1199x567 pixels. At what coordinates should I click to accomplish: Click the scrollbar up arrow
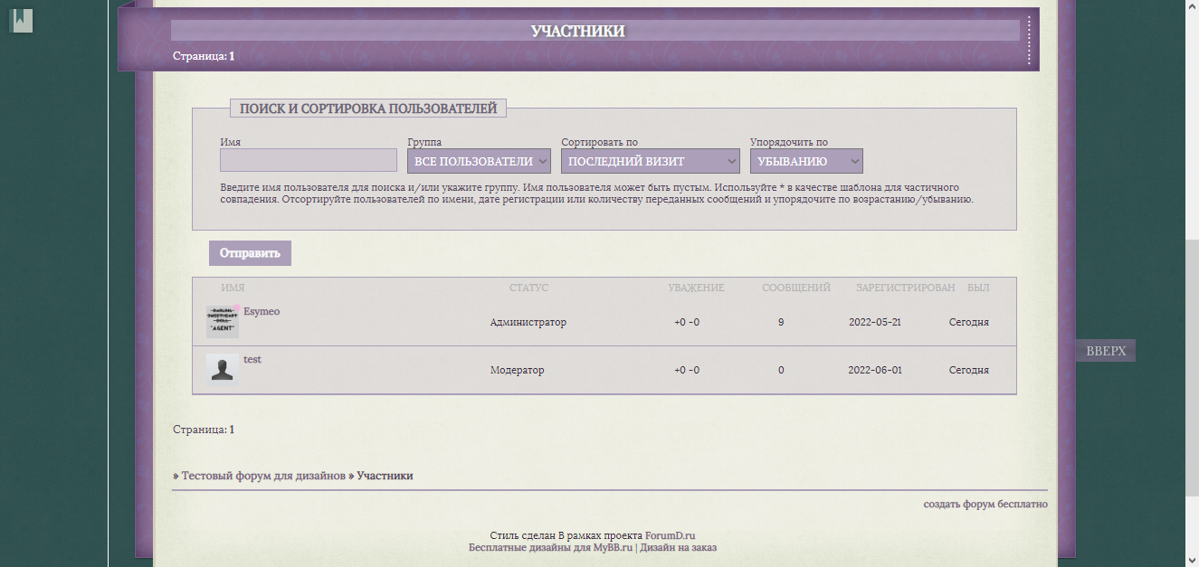(1192, 7)
